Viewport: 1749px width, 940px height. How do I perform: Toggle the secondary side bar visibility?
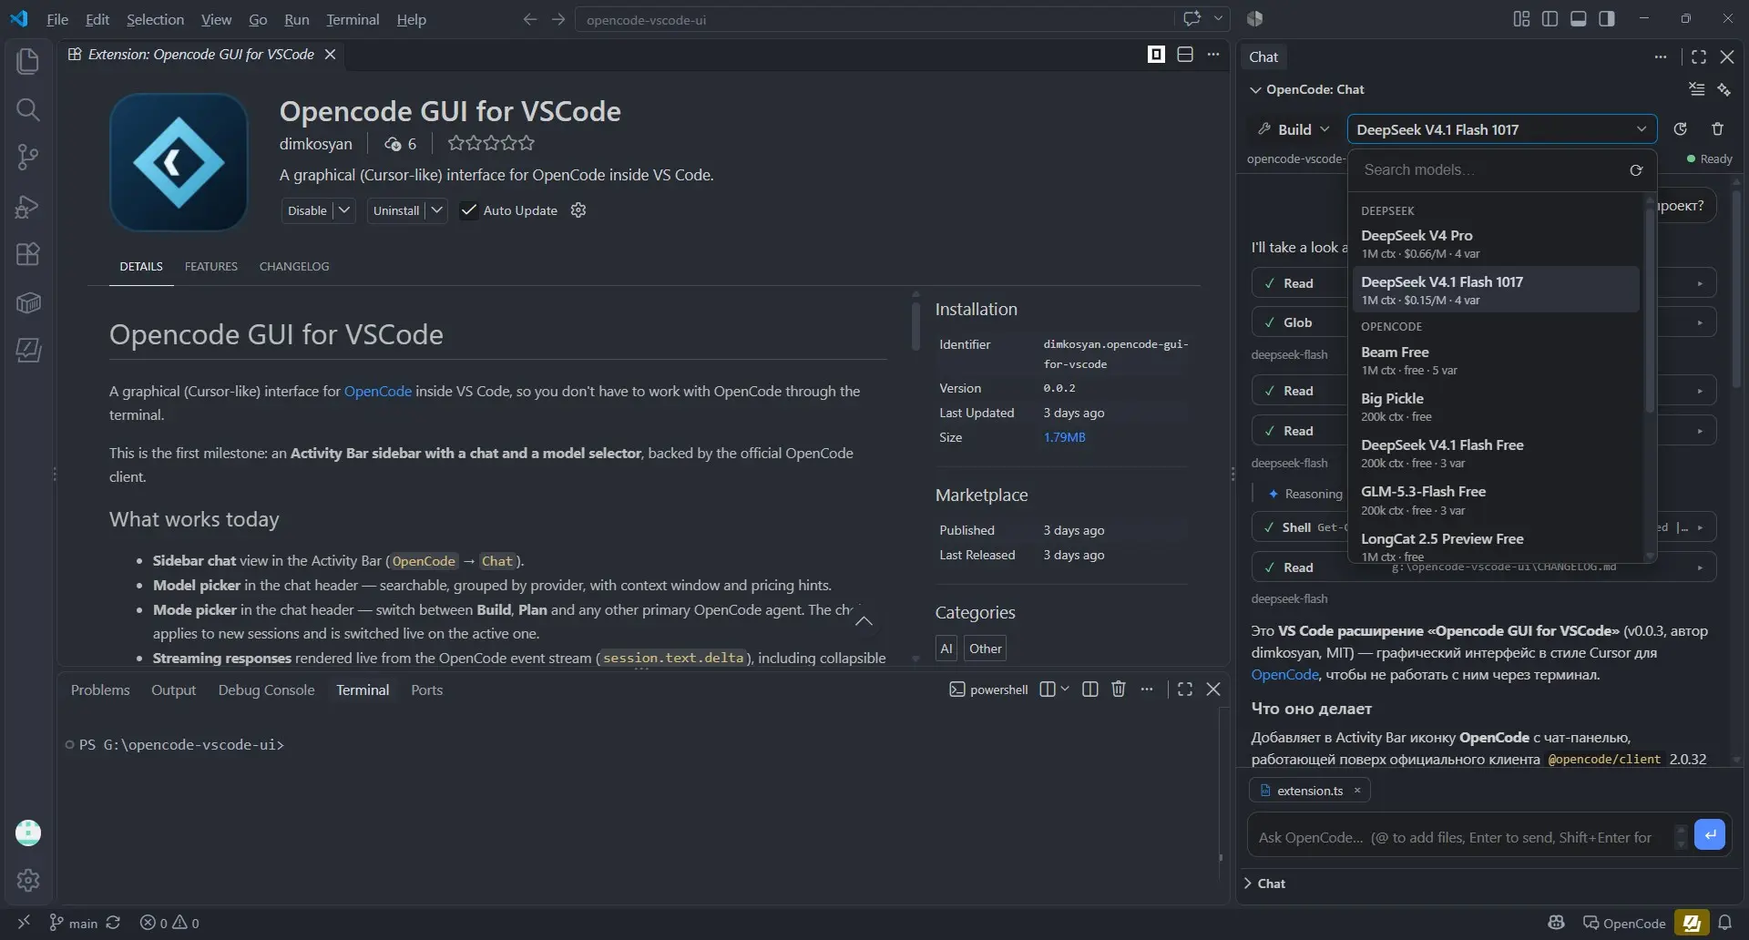click(1607, 19)
